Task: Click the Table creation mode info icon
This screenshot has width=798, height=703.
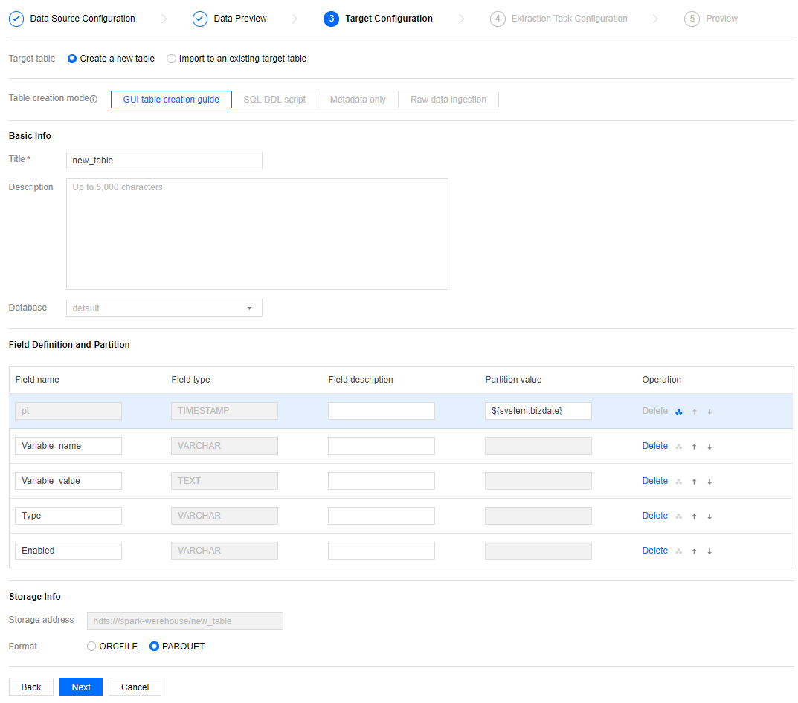Action: coord(94,99)
